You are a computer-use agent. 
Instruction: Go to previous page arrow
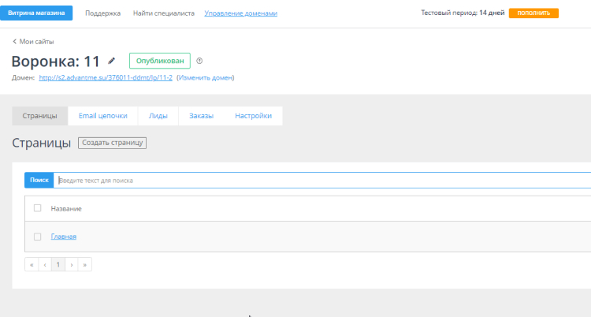[x=45, y=265]
